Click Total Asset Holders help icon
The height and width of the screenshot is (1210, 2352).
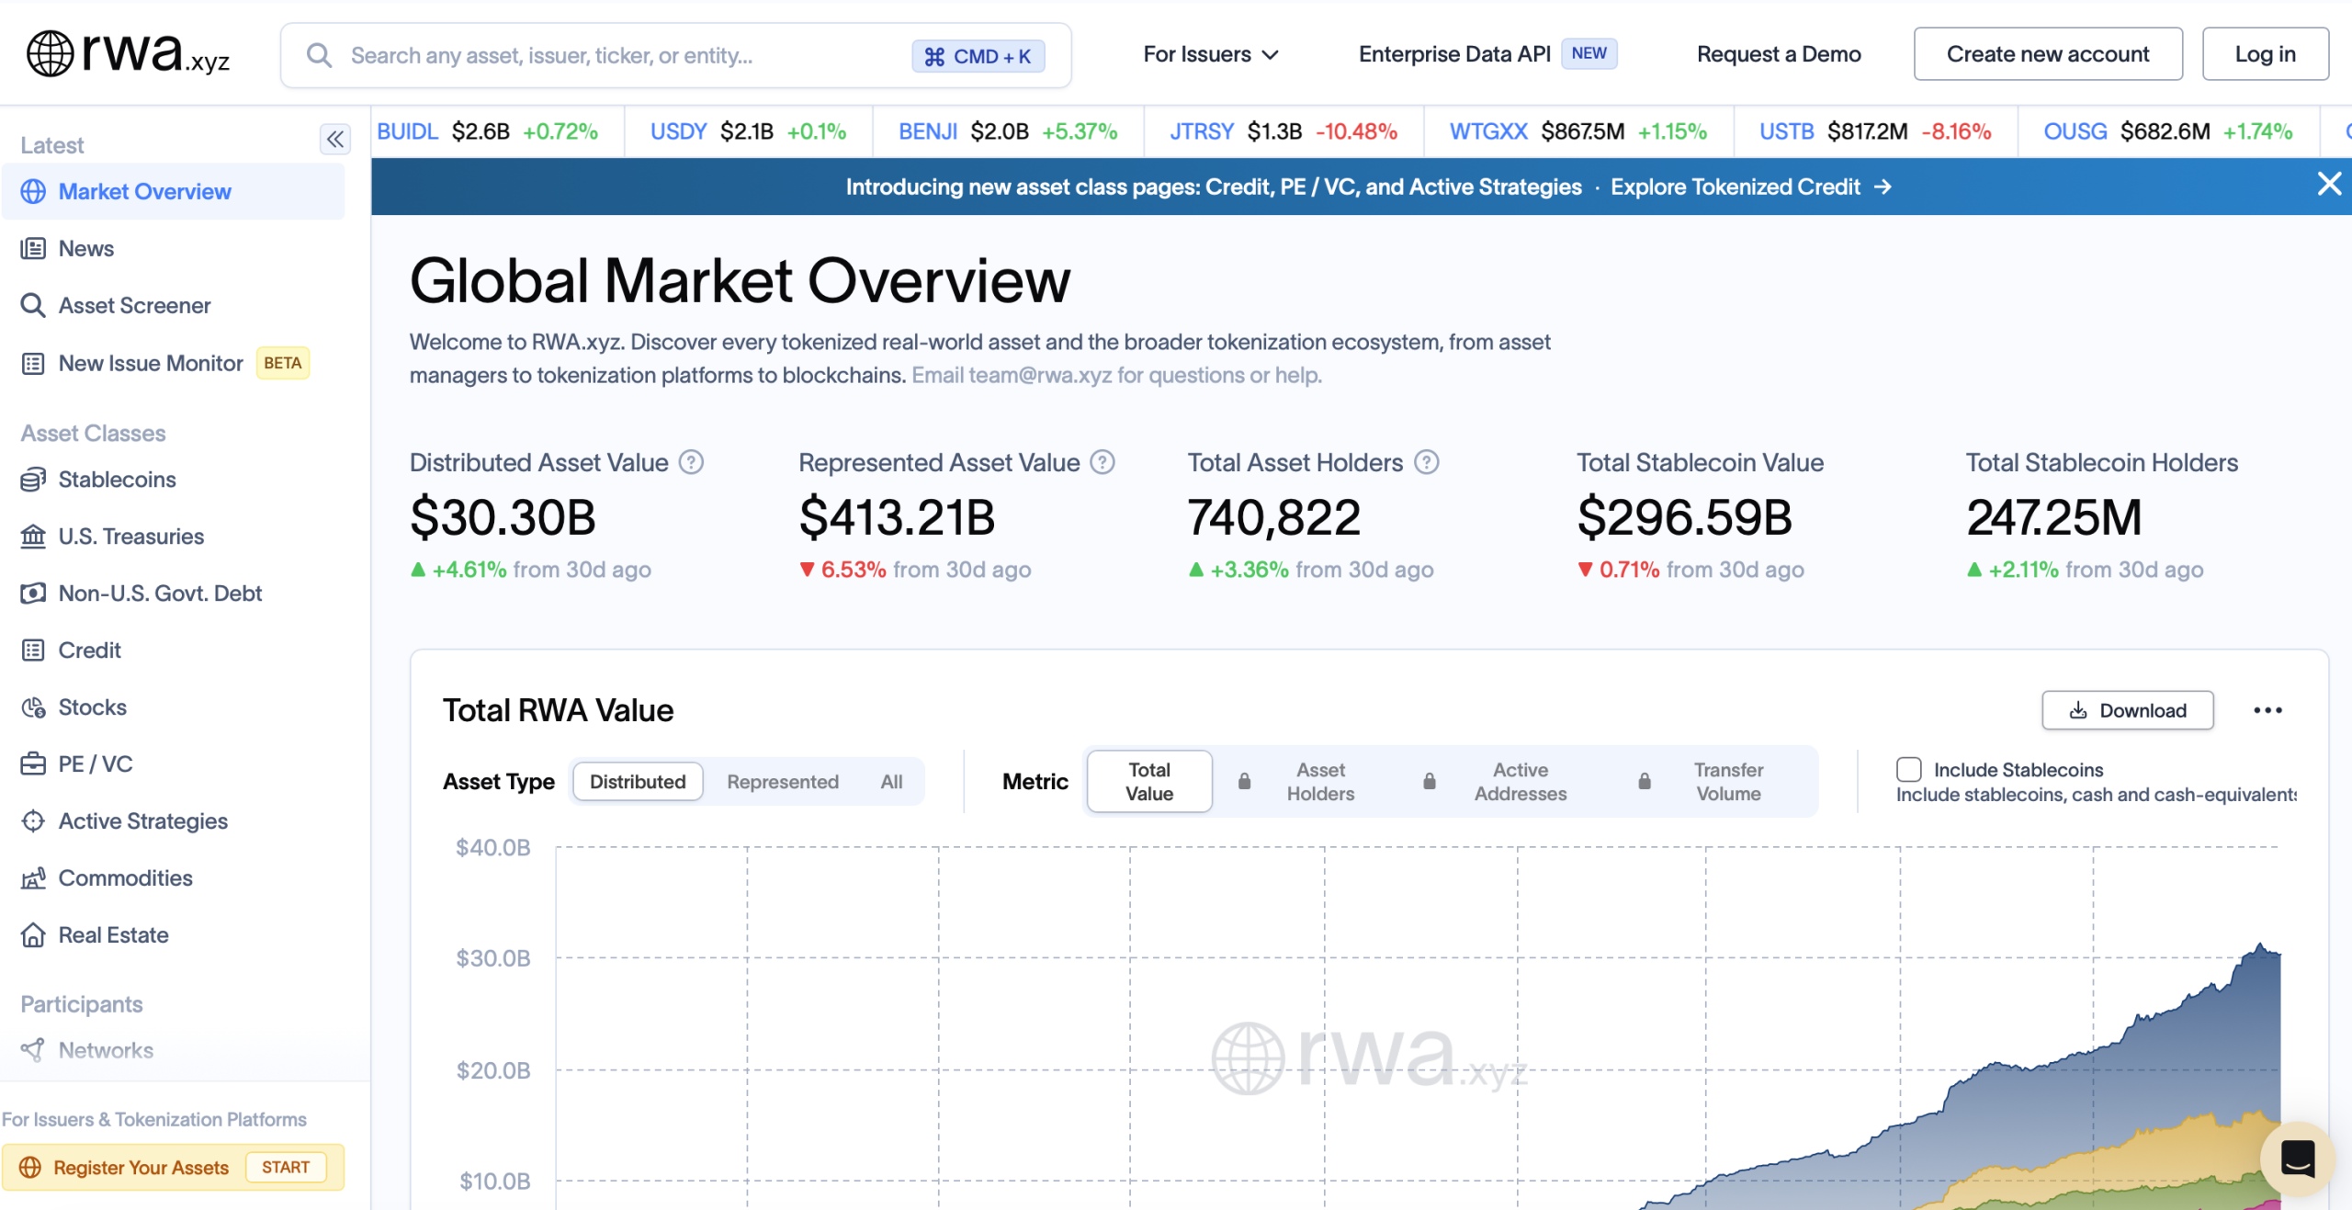click(x=1426, y=462)
